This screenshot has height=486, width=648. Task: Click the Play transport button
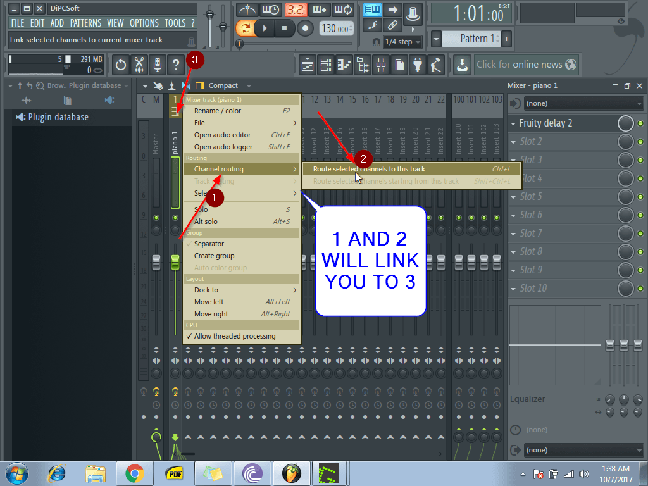265,28
